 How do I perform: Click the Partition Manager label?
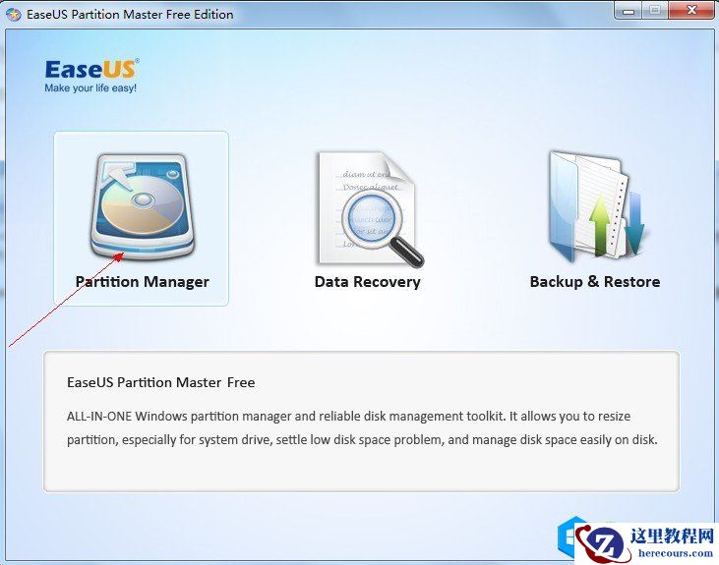point(143,281)
